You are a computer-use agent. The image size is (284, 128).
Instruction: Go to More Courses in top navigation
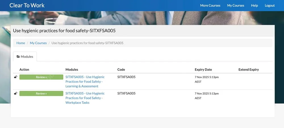[x=210, y=5]
